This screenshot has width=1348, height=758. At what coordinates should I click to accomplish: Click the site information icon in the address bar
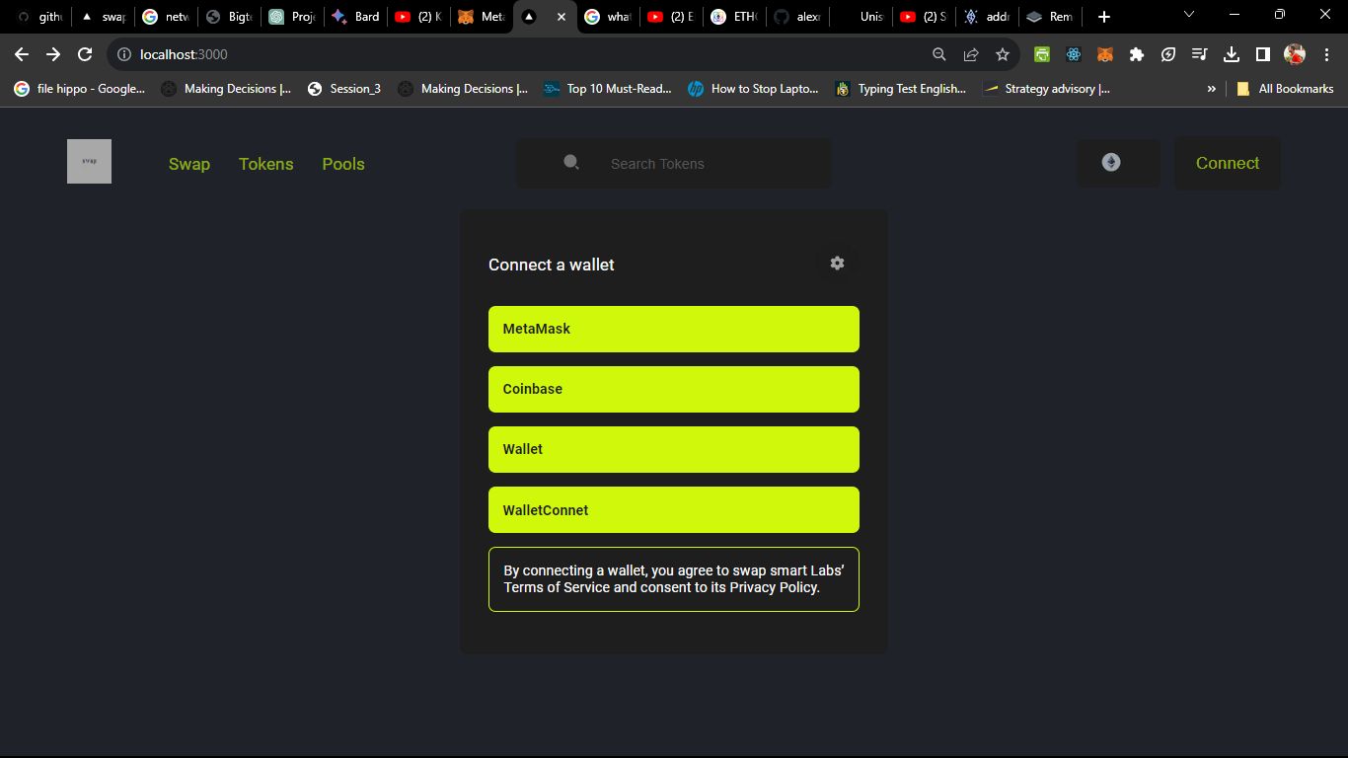[124, 54]
